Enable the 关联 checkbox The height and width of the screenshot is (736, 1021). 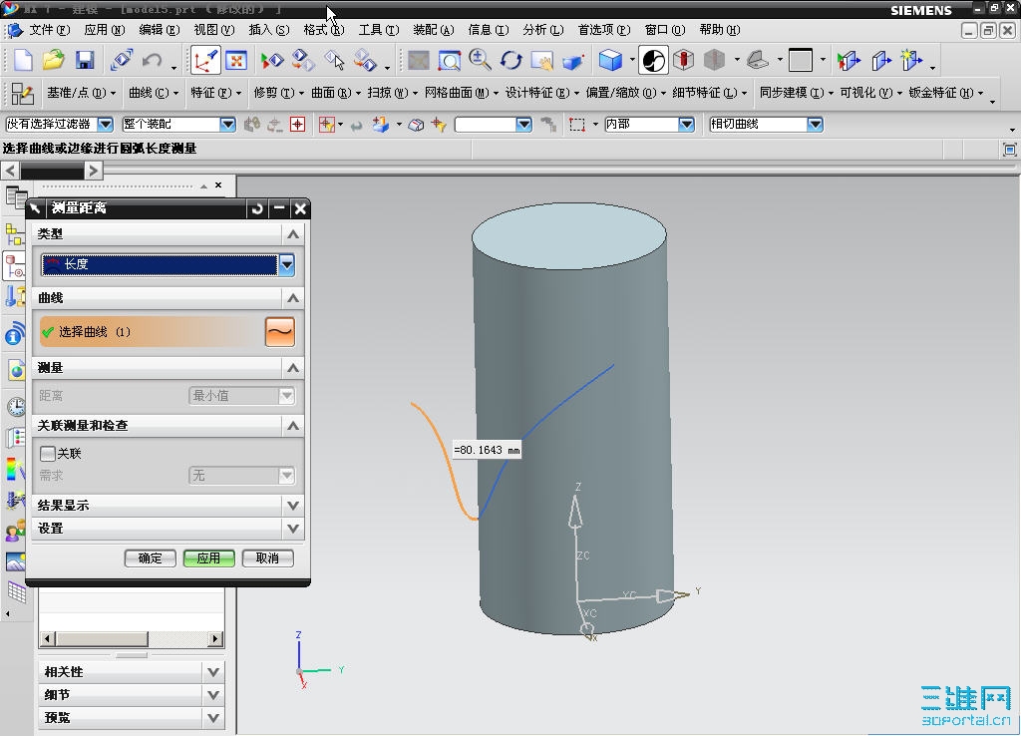click(47, 454)
